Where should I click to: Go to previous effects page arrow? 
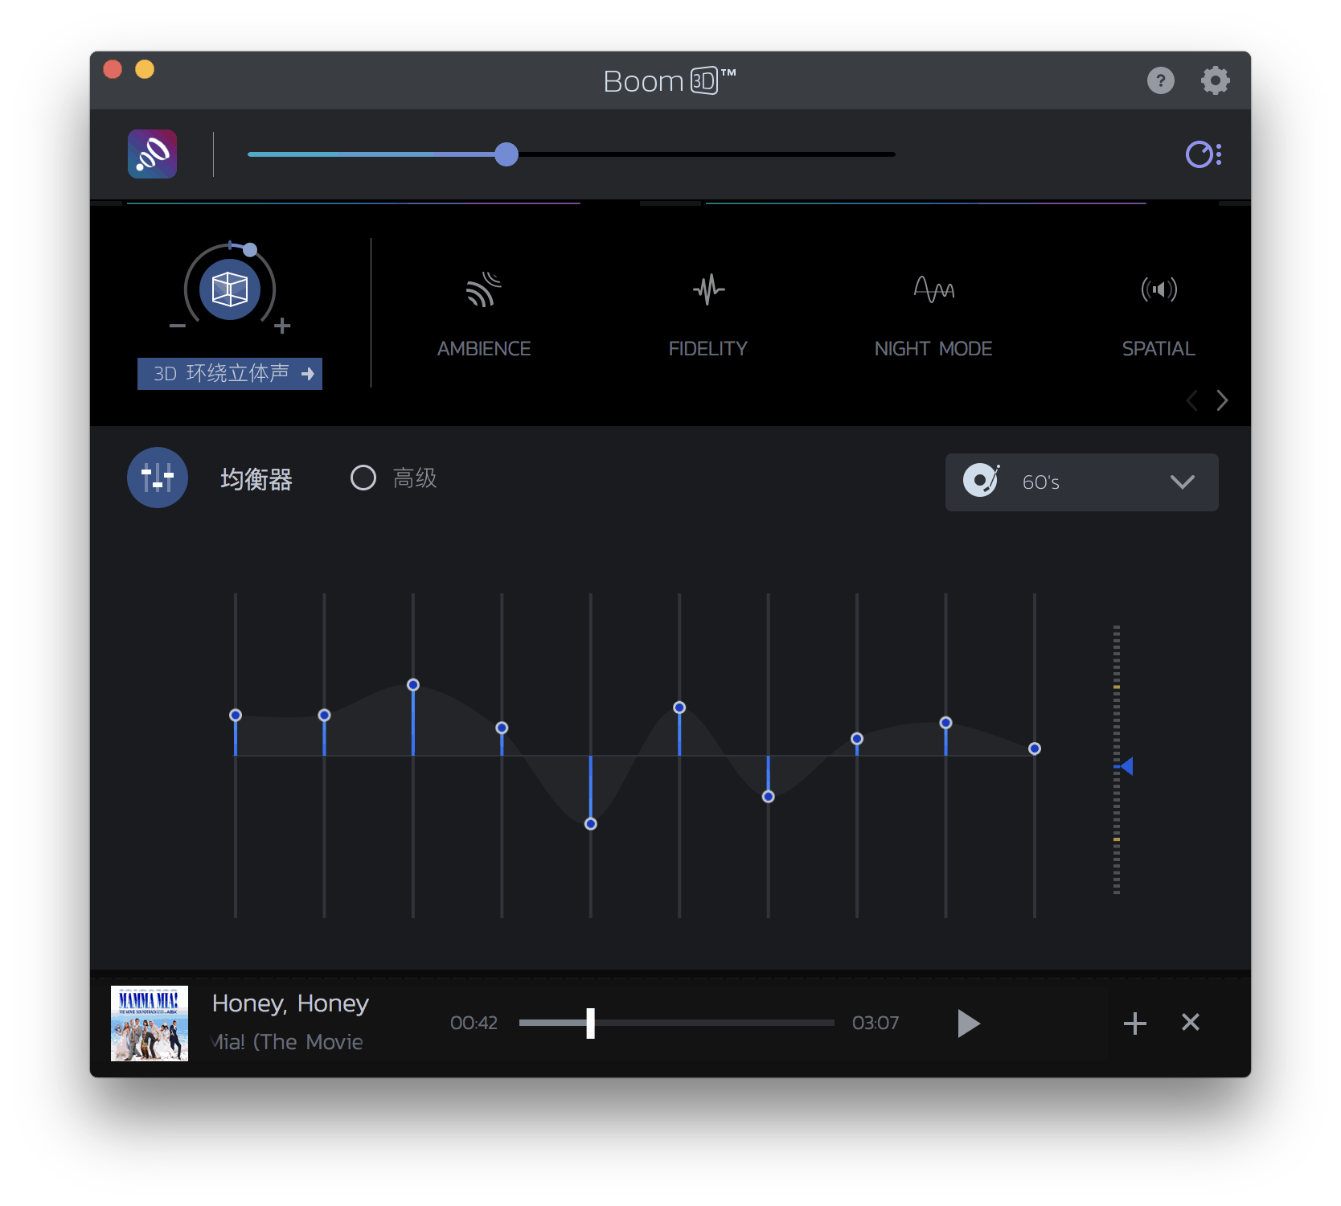point(1192,400)
